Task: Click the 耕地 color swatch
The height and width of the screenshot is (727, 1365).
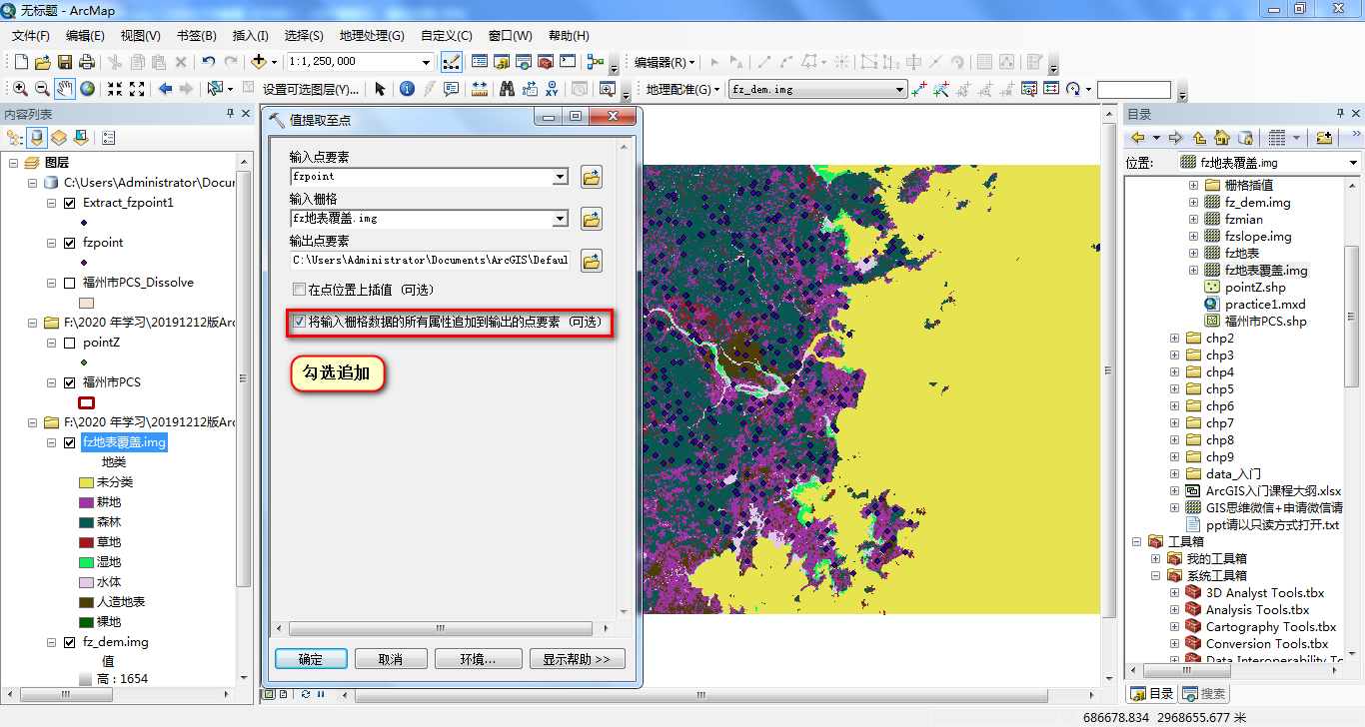Action: click(86, 502)
